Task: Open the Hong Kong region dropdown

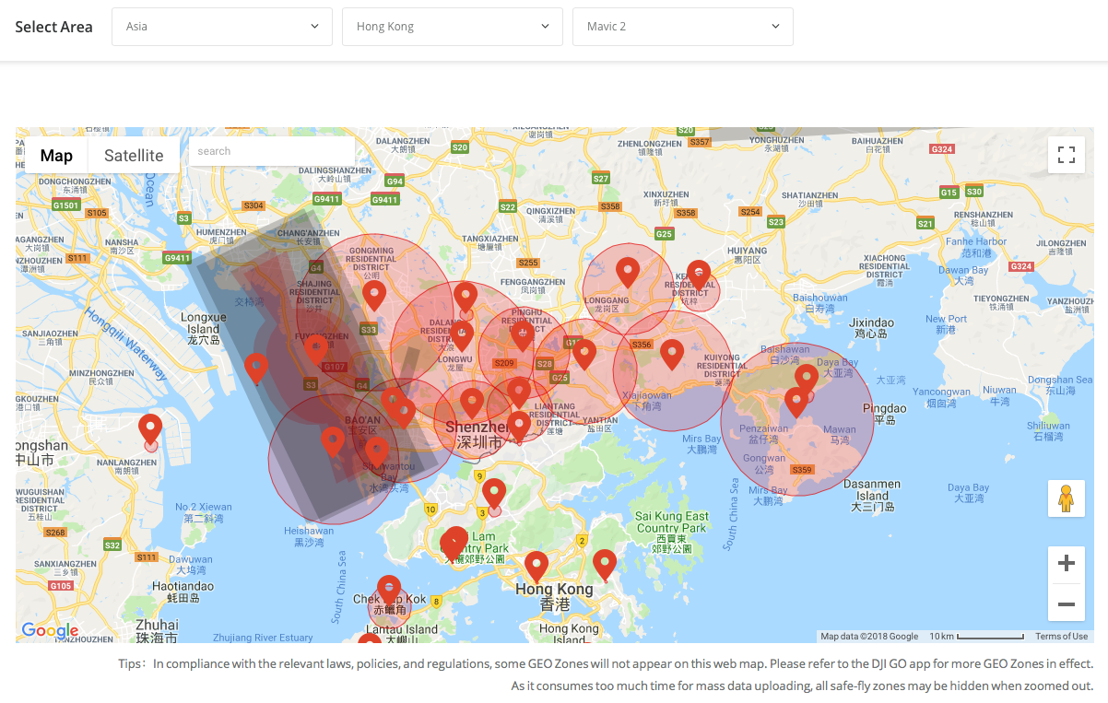Action: click(x=452, y=27)
